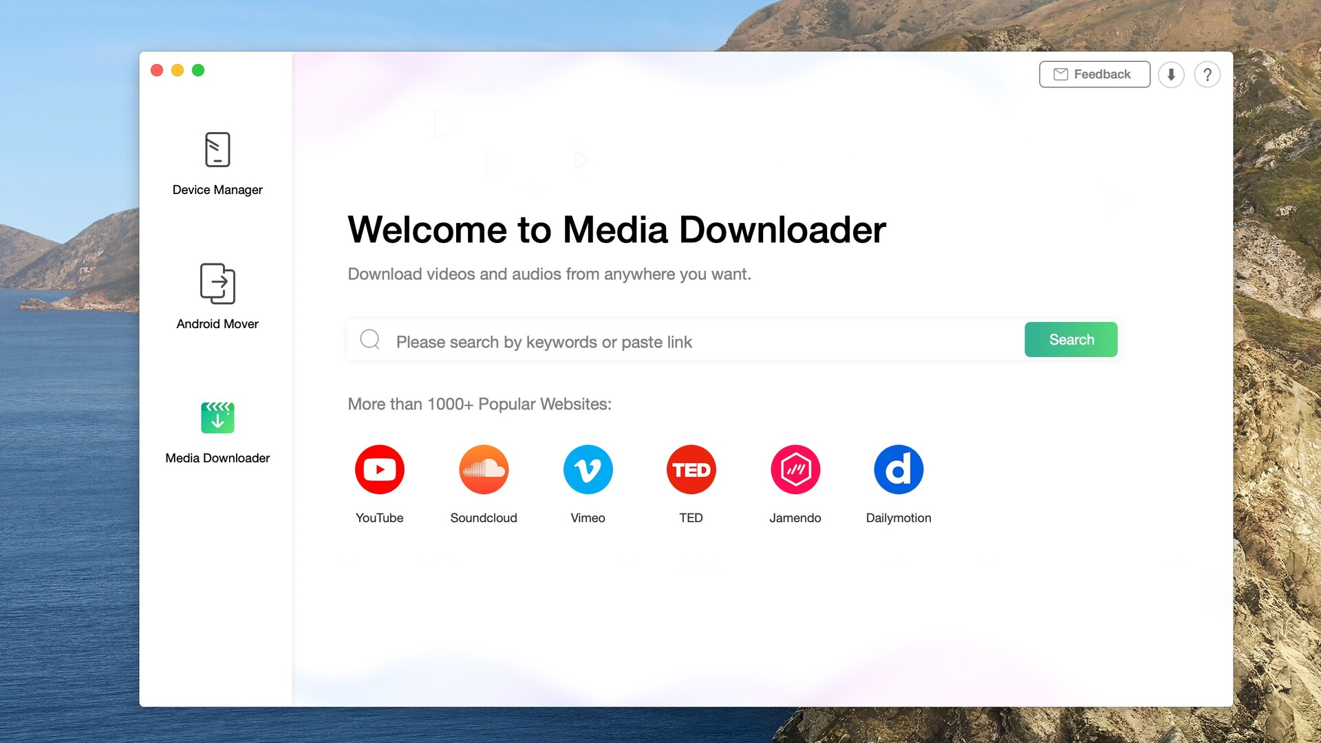Click the green zoom window button
Viewport: 1321px width, 743px height.
pyautogui.click(x=198, y=70)
